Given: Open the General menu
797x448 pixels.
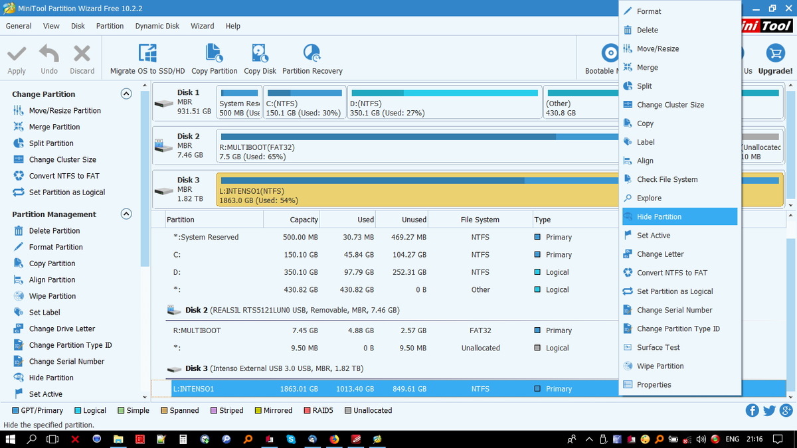Looking at the screenshot, I should 19,26.
